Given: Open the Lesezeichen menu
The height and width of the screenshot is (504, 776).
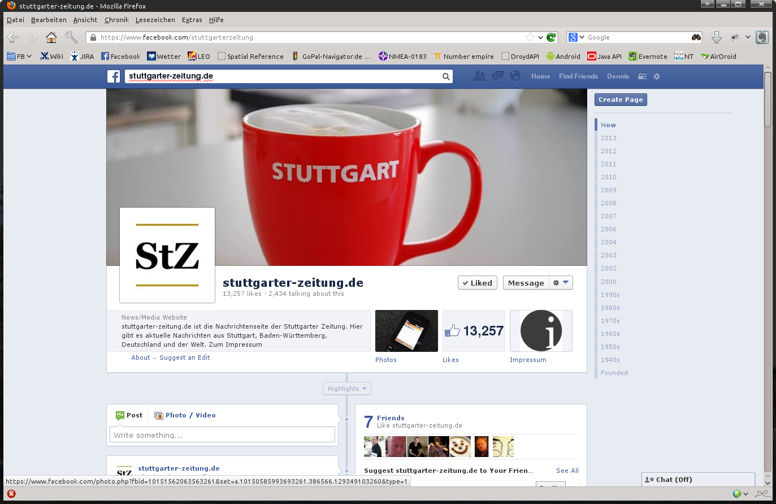Looking at the screenshot, I should [155, 20].
